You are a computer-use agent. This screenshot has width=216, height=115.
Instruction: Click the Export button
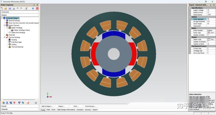[x=62, y=106]
